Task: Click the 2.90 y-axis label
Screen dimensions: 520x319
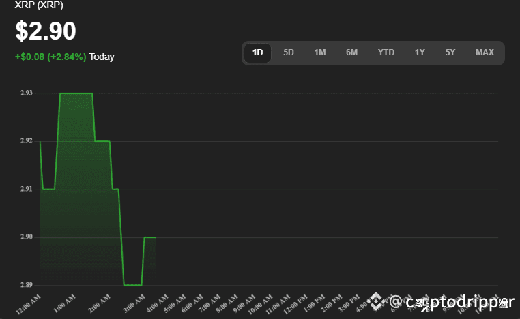Action: click(27, 237)
